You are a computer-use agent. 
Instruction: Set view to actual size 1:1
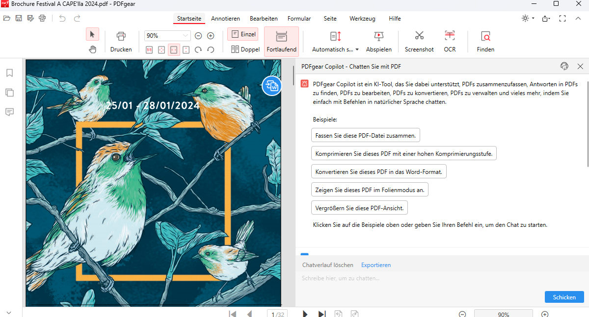tap(149, 49)
